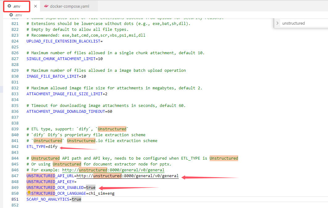Close the .env editor tab

tap(36, 6)
